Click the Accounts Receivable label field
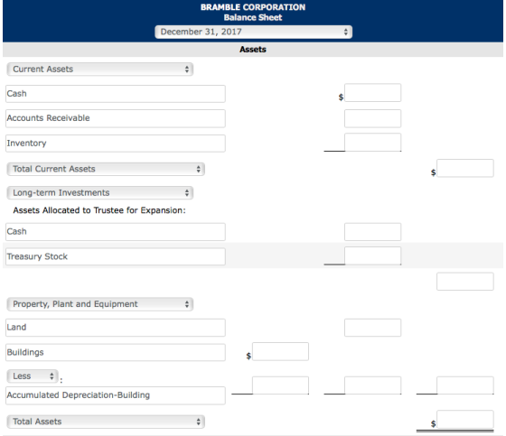506x436 pixels. tap(116, 118)
